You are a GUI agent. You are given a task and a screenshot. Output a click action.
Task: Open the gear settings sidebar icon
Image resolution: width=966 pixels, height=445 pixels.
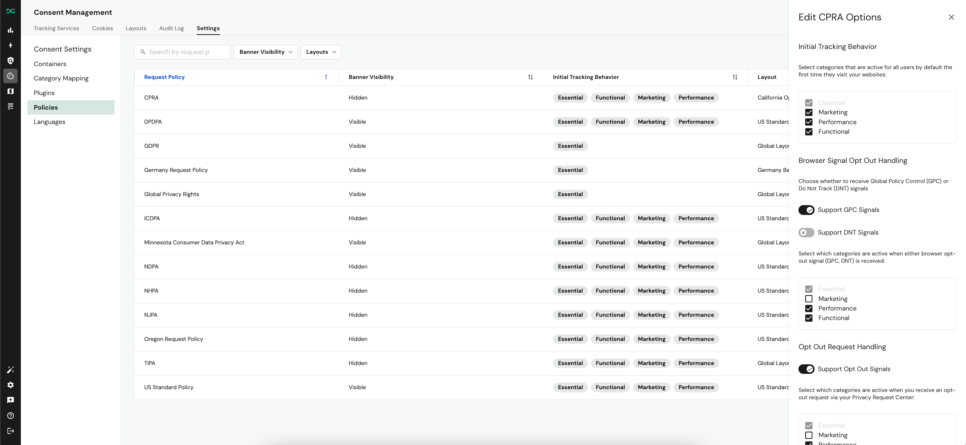click(x=11, y=385)
